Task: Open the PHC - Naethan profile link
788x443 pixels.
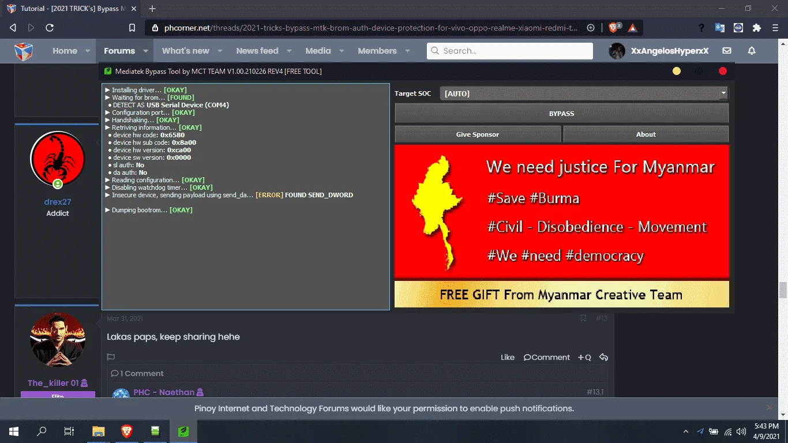Action: (x=164, y=392)
